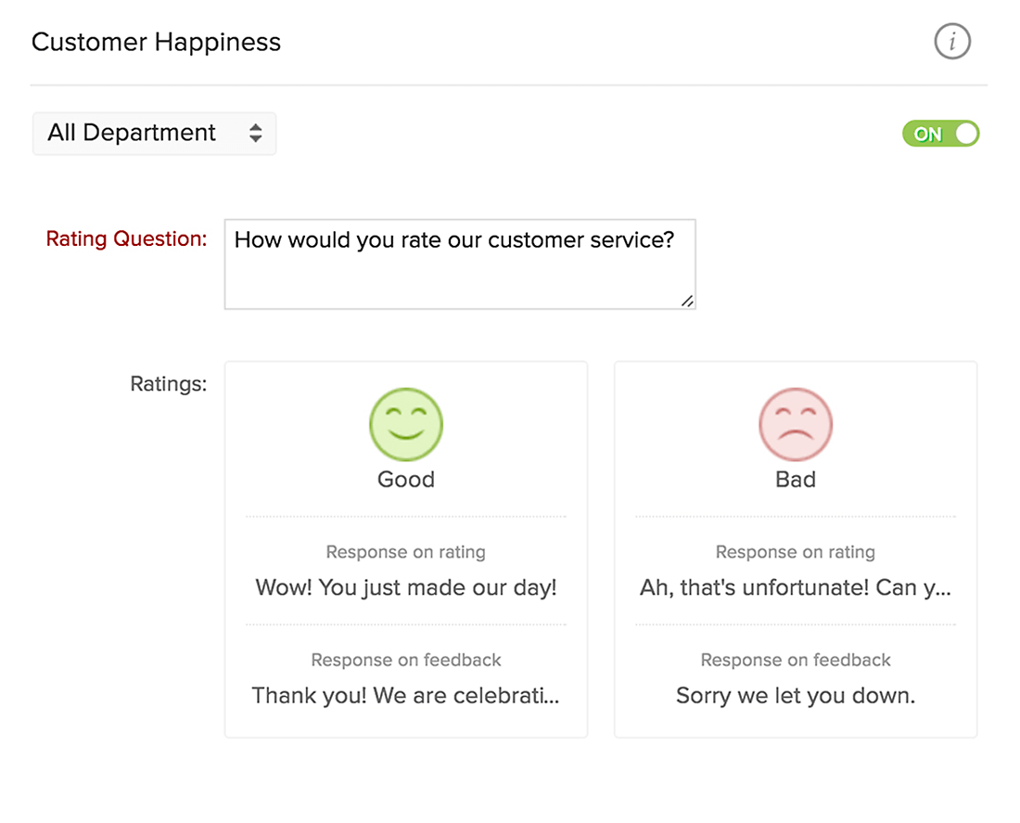Click inside the rating question text box
1020x823 pixels.
tap(459, 264)
